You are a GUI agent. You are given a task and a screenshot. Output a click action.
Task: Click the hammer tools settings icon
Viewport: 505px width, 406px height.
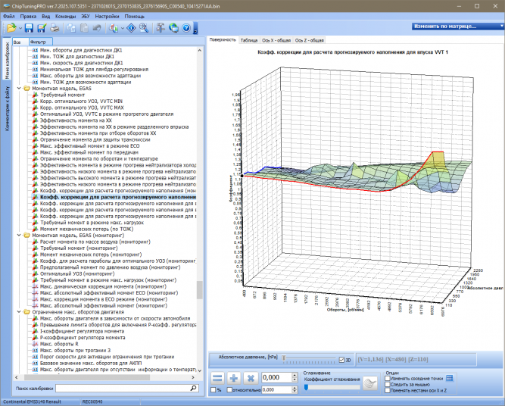tap(160, 28)
